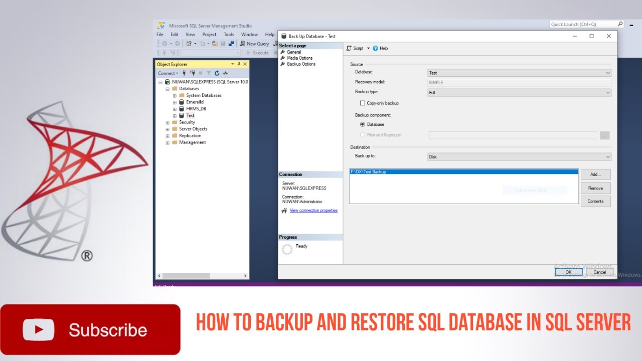This screenshot has width=642, height=361.
Task: Click the Disconnect plug icon in Object Explorer
Action: coord(193,73)
